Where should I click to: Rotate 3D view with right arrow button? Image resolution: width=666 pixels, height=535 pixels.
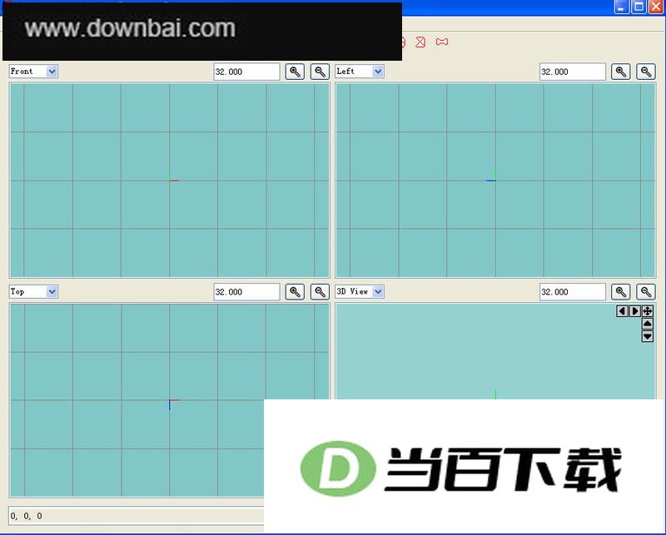coord(635,311)
